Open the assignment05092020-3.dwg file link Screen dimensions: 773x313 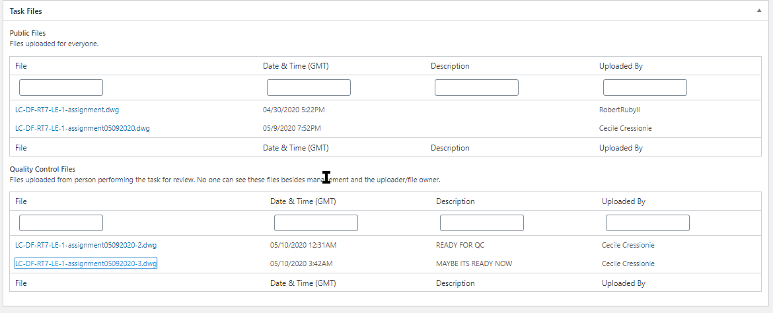pyautogui.click(x=85, y=263)
